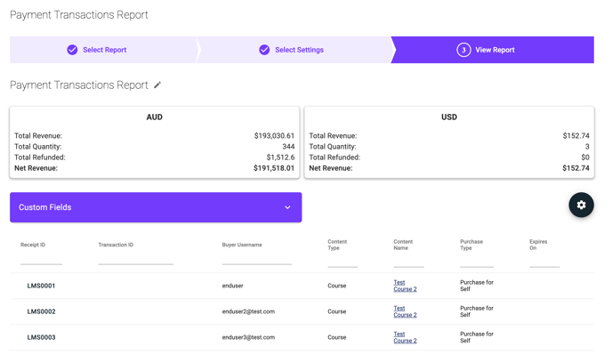Image resolution: width=612 pixels, height=355 pixels.
Task: Go to the Select Report step
Action: (x=103, y=50)
